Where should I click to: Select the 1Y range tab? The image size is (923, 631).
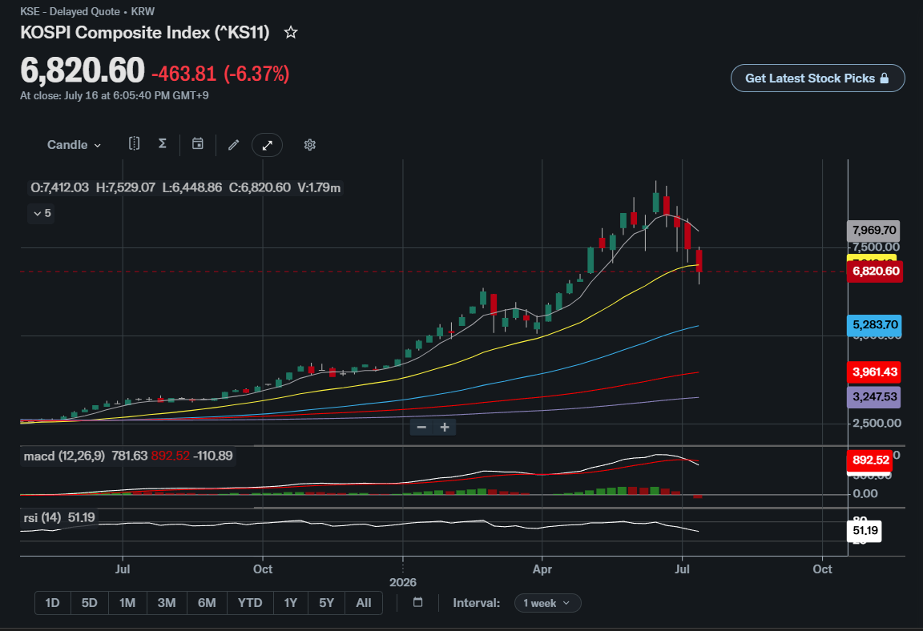click(x=291, y=603)
